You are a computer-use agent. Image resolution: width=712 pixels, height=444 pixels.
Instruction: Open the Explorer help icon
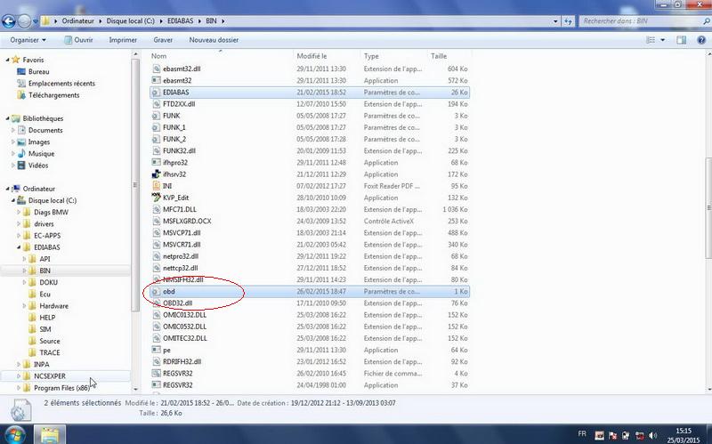point(701,40)
